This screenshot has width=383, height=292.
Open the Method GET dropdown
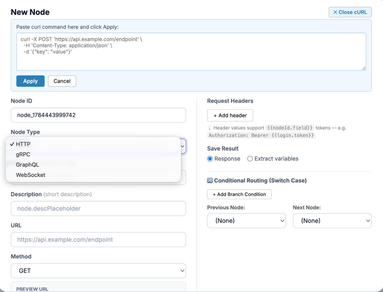tap(98, 271)
